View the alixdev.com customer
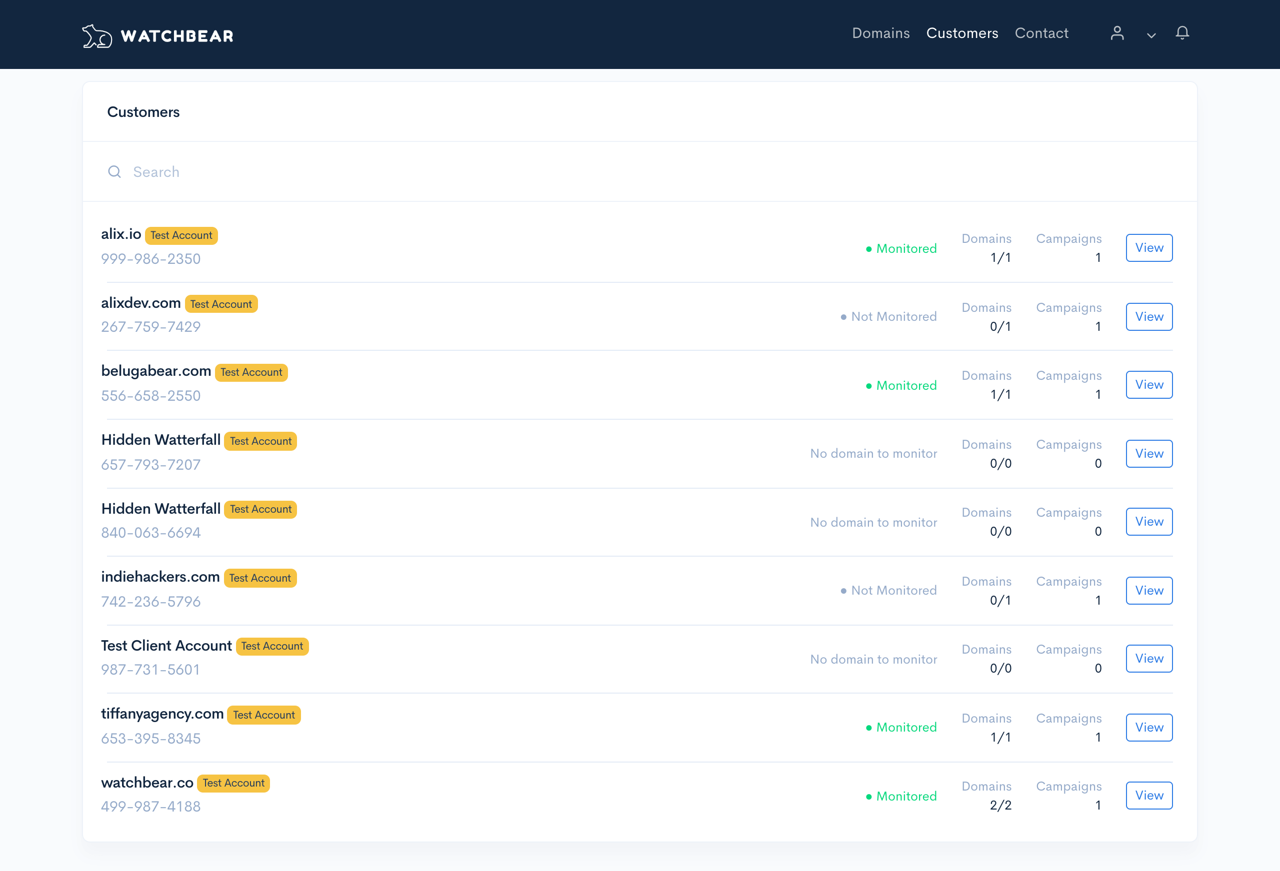 click(x=1149, y=317)
